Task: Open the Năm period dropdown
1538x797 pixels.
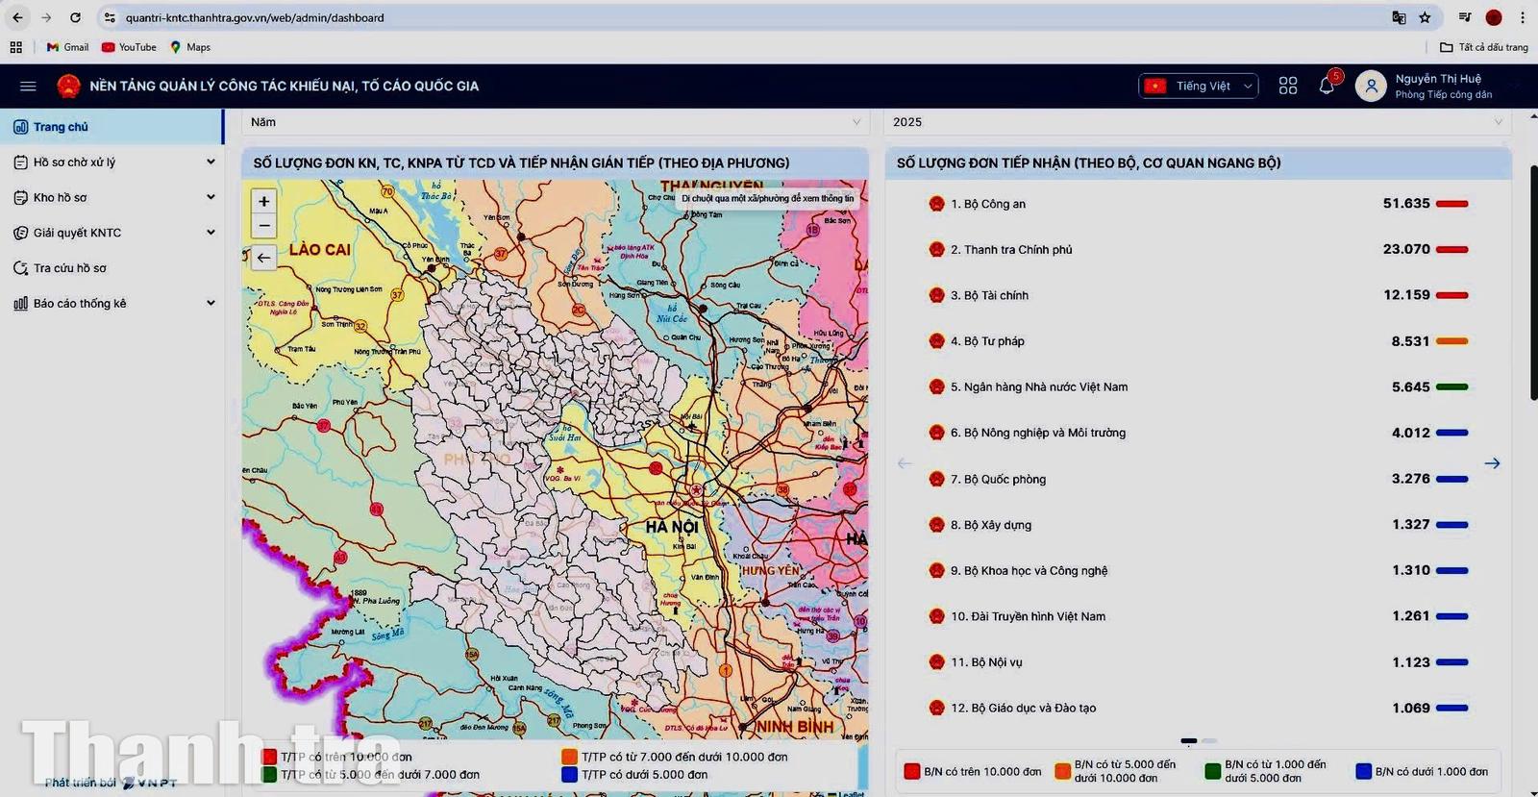Action: [x=555, y=122]
